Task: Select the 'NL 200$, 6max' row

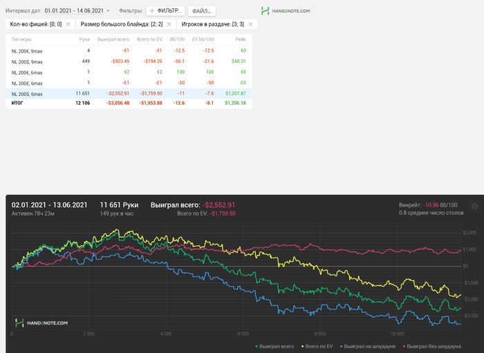Action: click(x=129, y=93)
